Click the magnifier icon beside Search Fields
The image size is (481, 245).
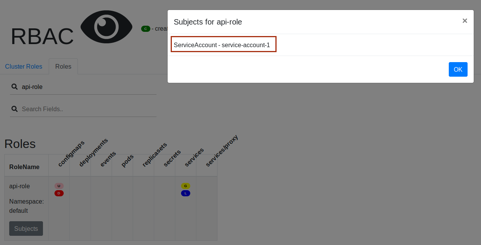pyautogui.click(x=15, y=109)
